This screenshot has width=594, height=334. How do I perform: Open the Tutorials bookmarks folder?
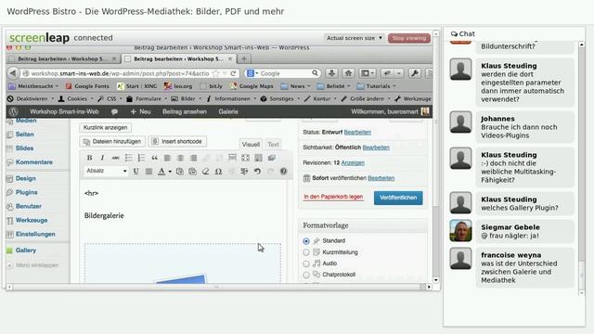coord(377,86)
